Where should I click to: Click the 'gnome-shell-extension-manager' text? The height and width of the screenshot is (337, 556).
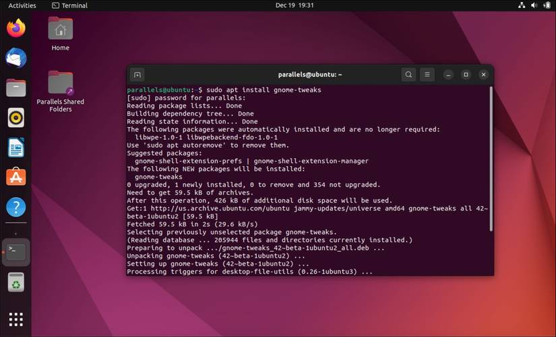[311, 161]
